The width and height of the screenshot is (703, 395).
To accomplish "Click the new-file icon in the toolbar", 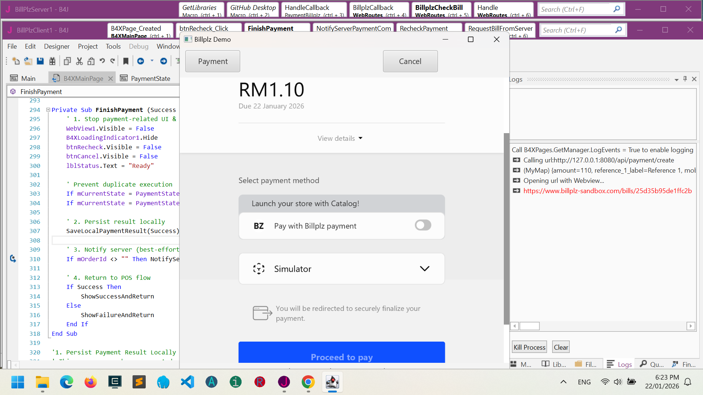I will [16, 61].
